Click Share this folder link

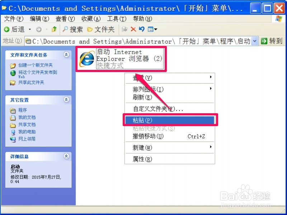pyautogui.click(x=31, y=82)
